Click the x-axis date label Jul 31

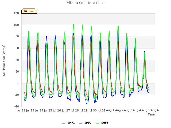[x=101, y=110]
